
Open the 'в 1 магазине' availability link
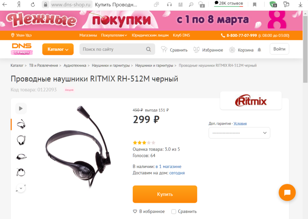coord(169,166)
